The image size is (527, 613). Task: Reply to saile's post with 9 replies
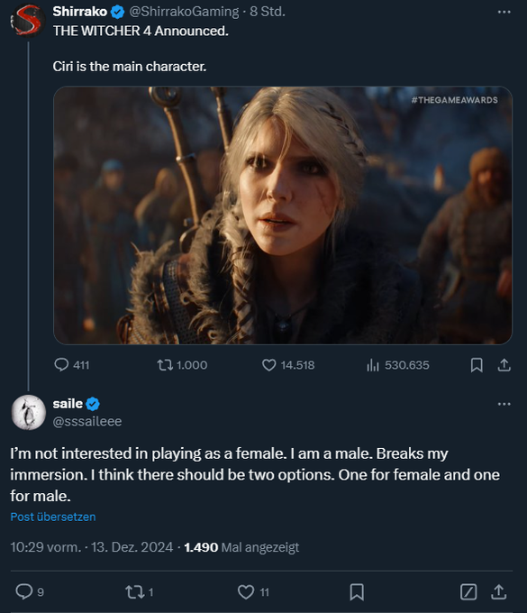[30, 591]
